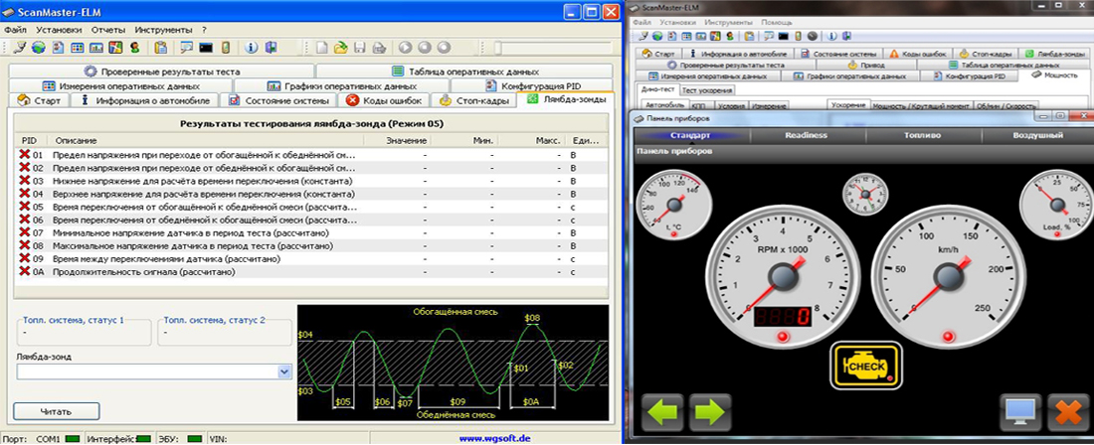Viewport: 1094px width, 445px height.
Task: Click the toolbar slider on the right
Action: (555, 48)
